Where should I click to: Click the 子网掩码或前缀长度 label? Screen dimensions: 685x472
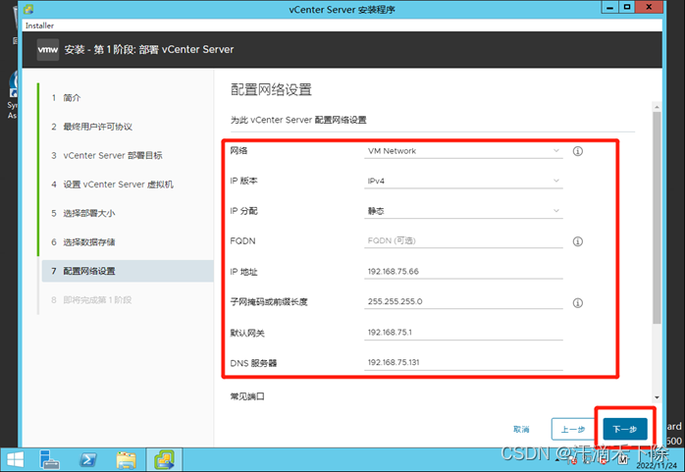point(269,301)
